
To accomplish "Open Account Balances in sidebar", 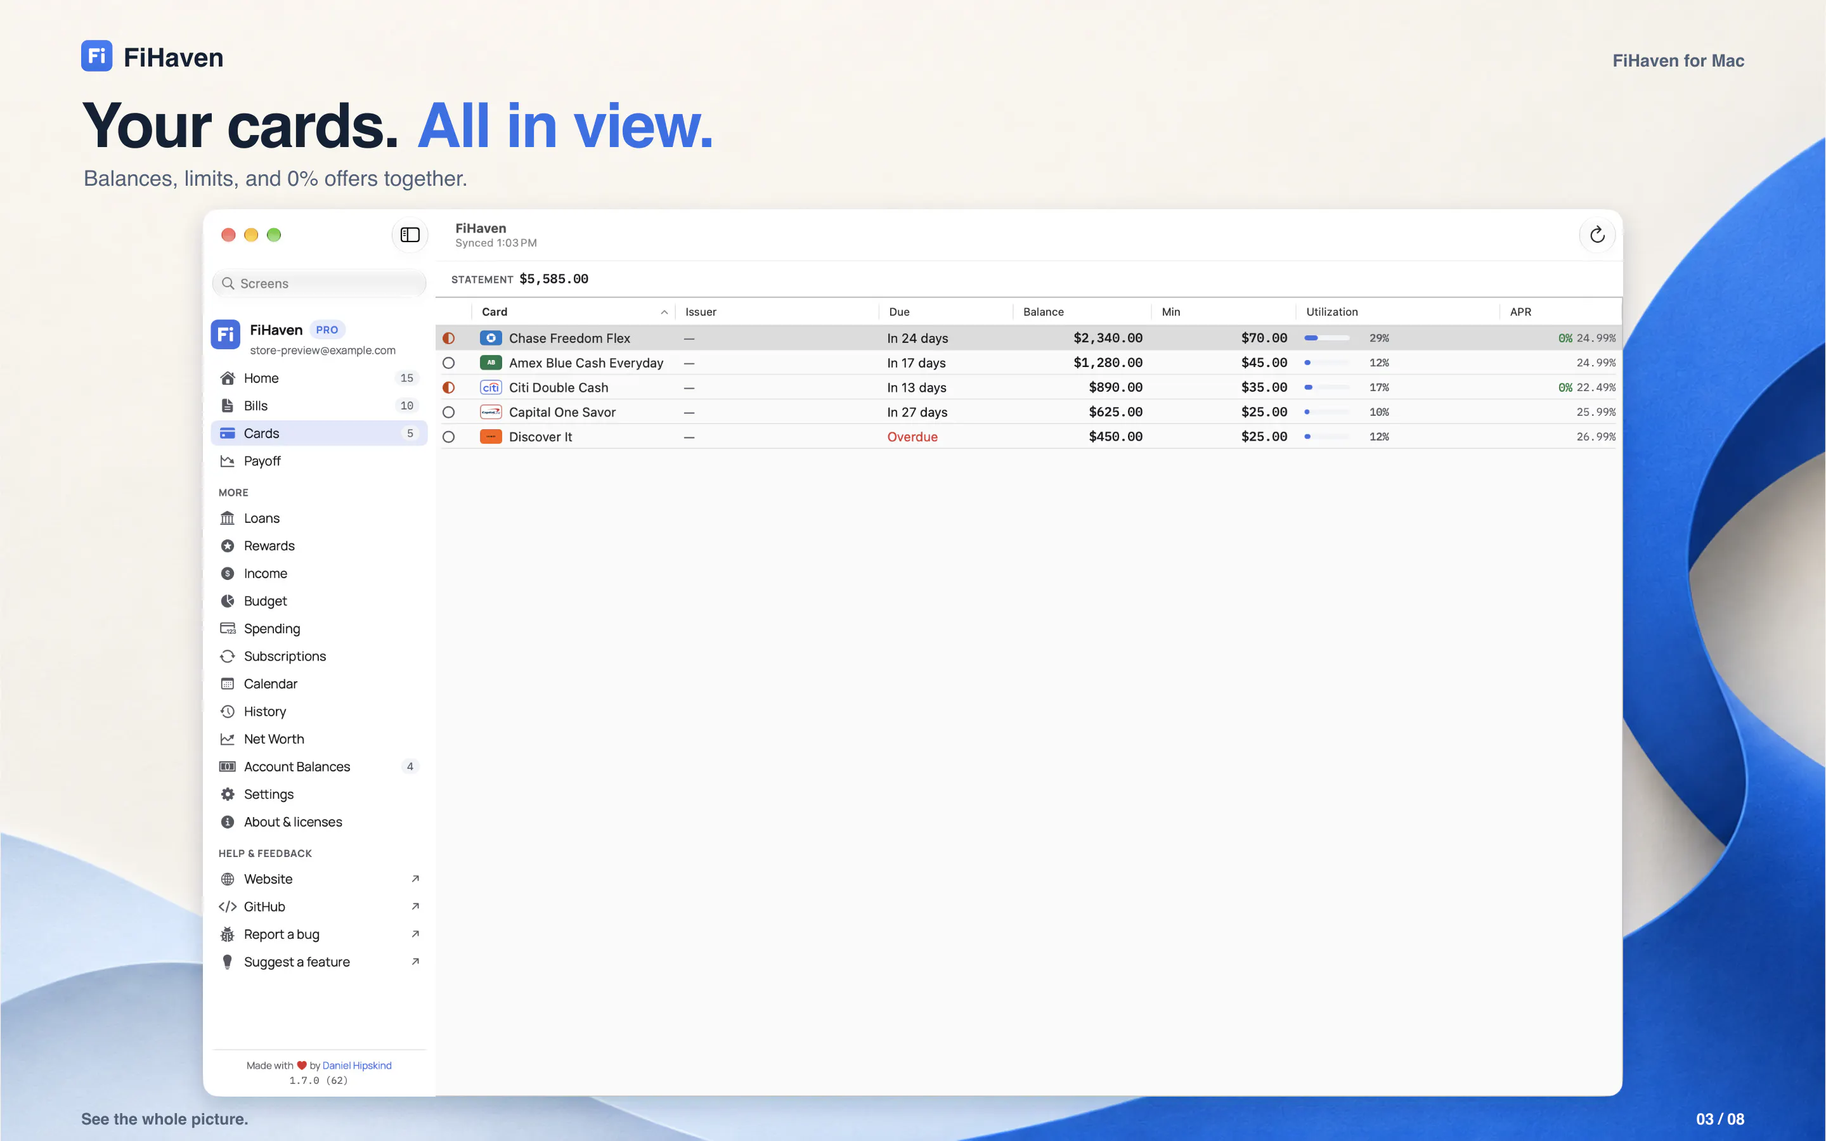I will (x=319, y=767).
